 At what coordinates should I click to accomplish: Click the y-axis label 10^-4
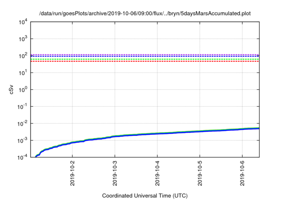(22, 157)
